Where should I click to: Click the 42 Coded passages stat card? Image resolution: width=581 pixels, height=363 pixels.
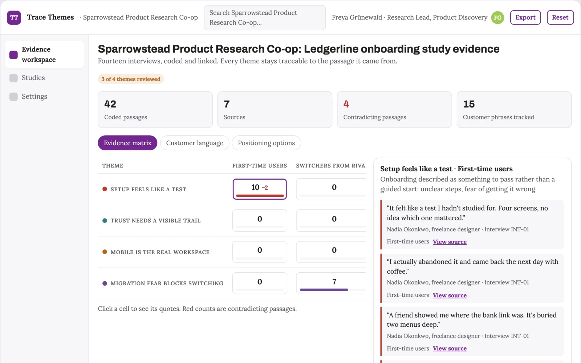click(155, 110)
